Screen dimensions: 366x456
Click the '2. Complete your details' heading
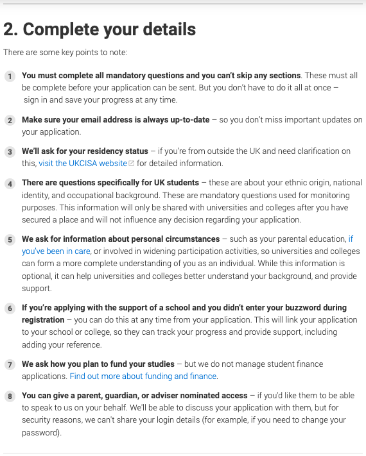100,30
